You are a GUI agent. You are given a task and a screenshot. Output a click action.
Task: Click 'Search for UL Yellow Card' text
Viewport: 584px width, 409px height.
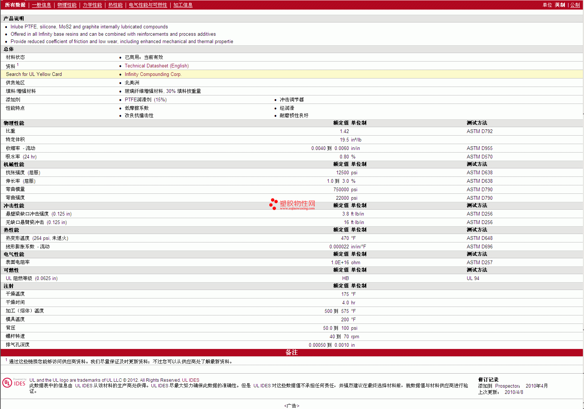pos(34,74)
